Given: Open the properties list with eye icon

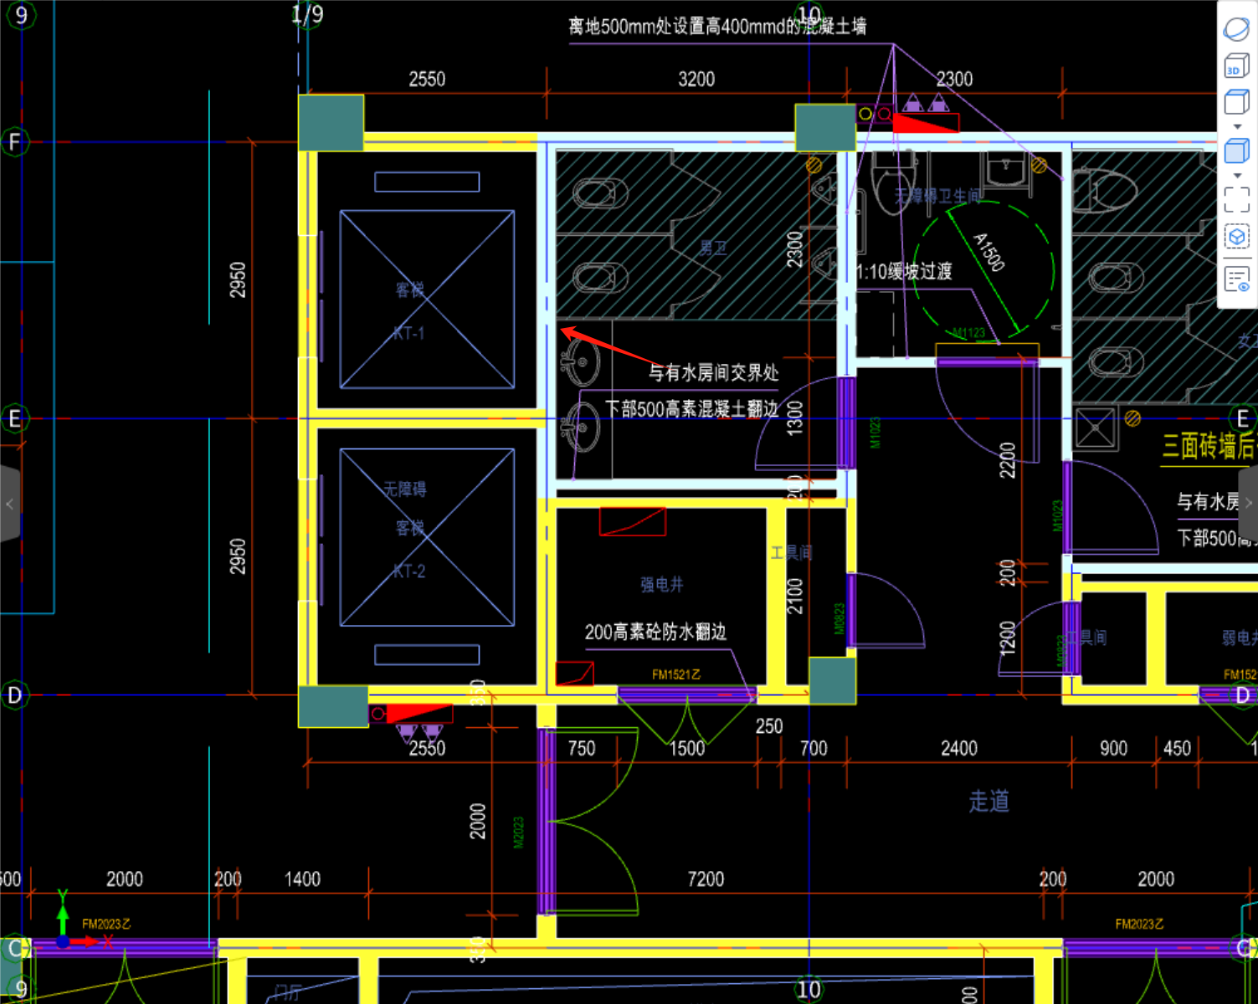Looking at the screenshot, I should (x=1236, y=279).
